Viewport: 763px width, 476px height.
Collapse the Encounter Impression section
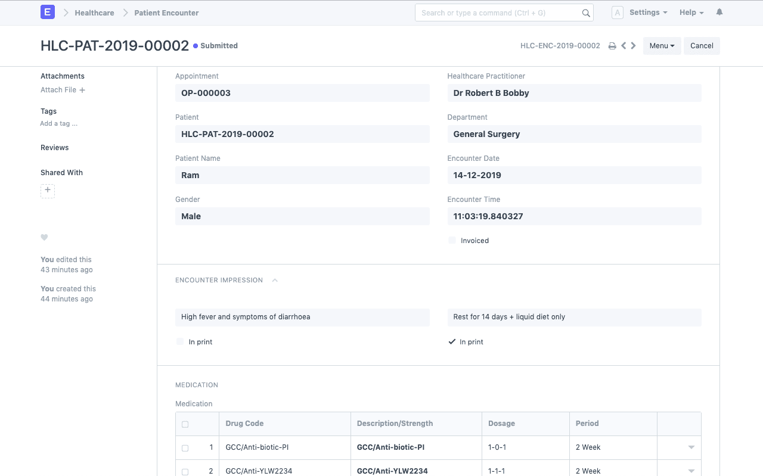coord(275,280)
